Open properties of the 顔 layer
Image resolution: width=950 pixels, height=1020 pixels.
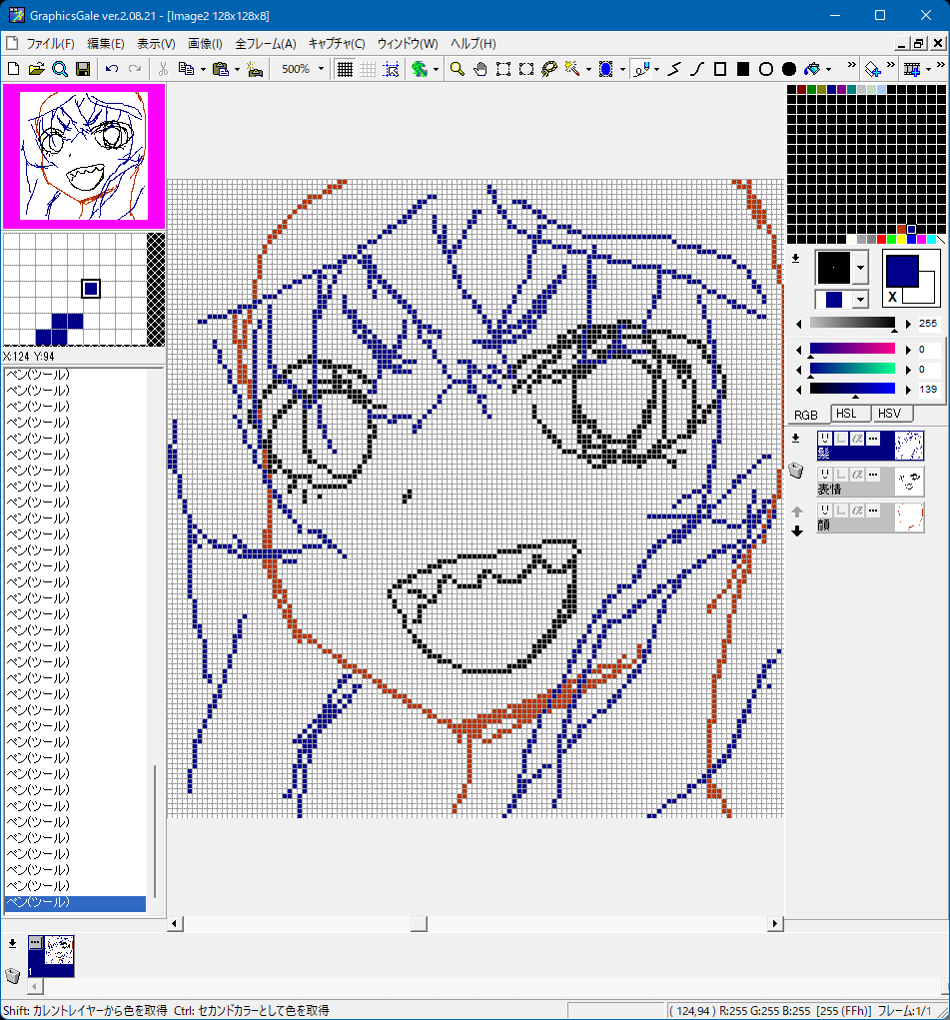(873, 510)
